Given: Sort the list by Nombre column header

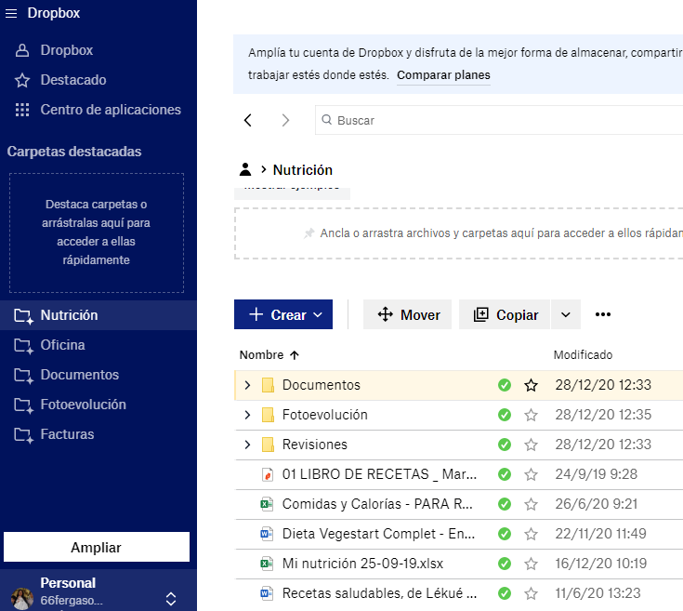Looking at the screenshot, I should tap(261, 354).
